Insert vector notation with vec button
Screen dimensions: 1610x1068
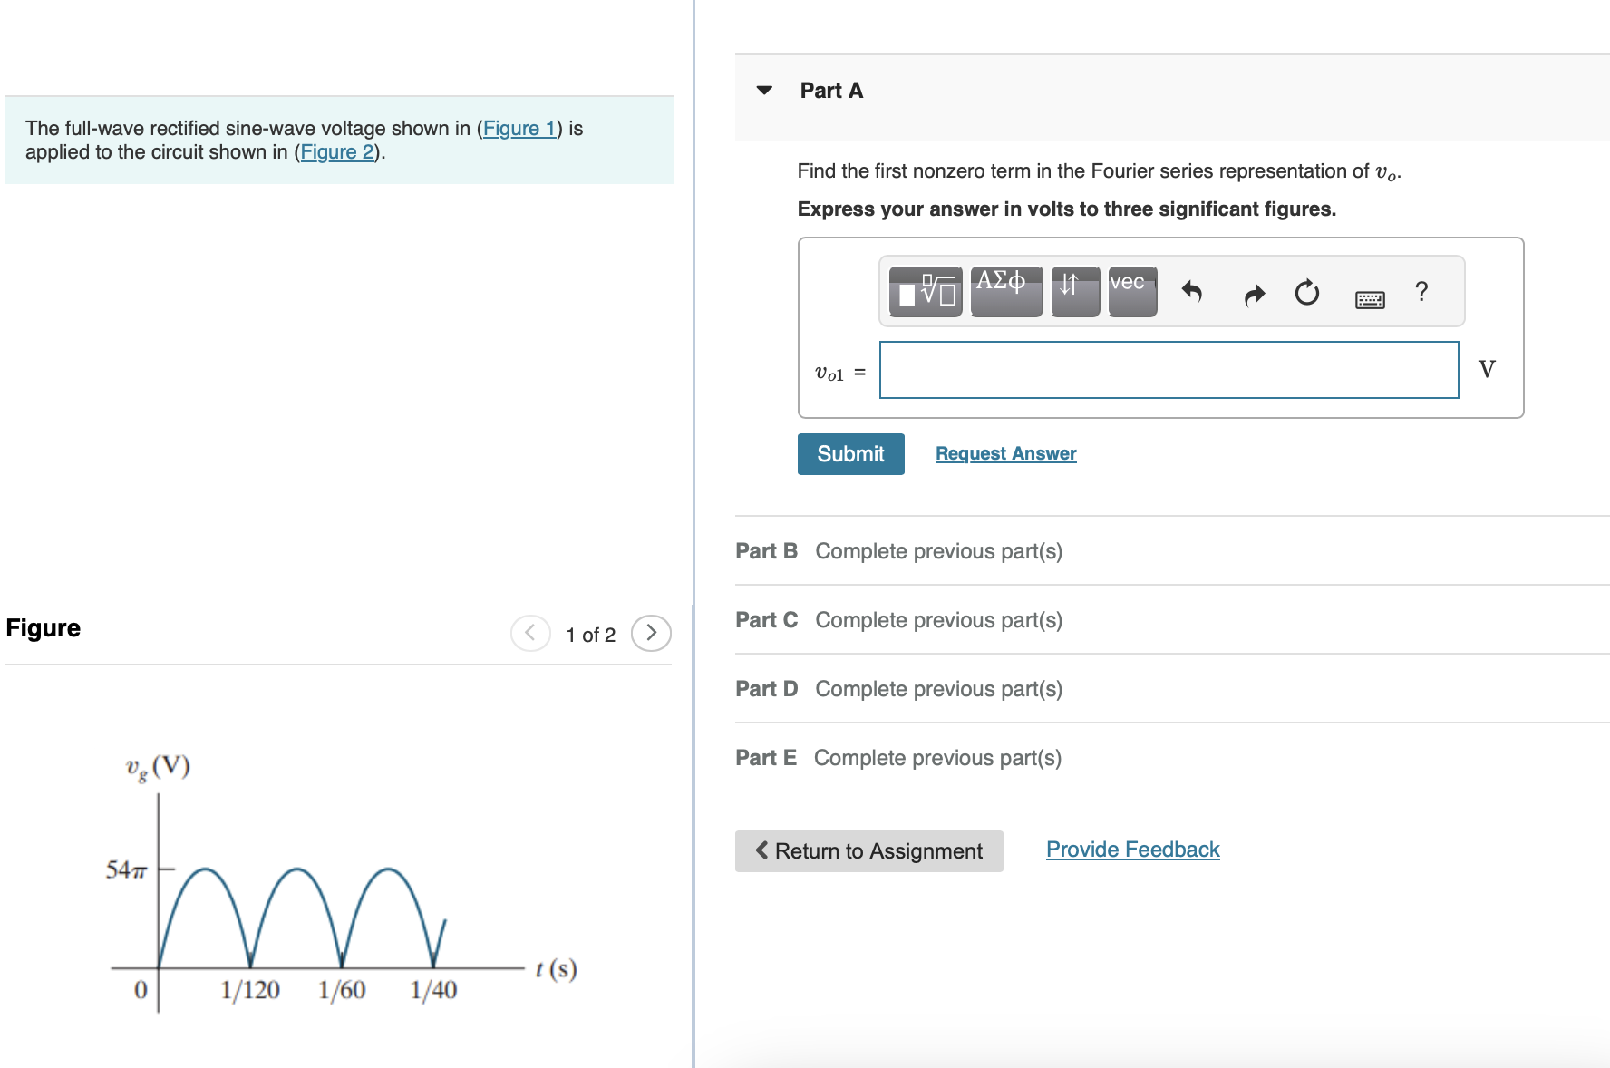pos(1132,292)
